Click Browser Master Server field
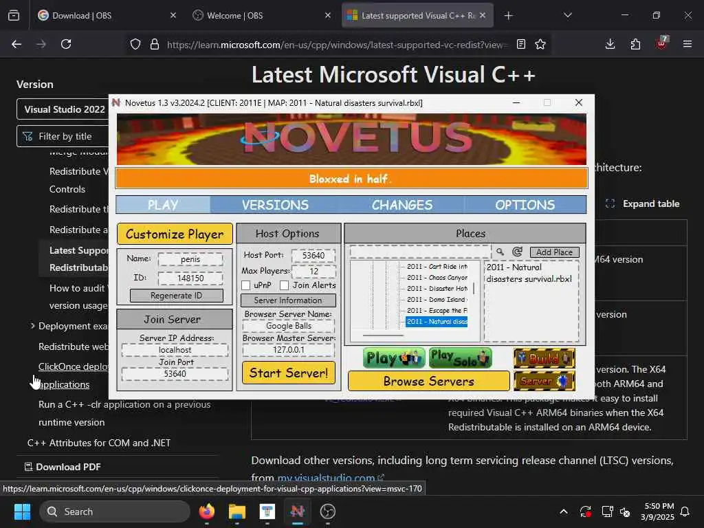This screenshot has width=704, height=528. coord(288,349)
